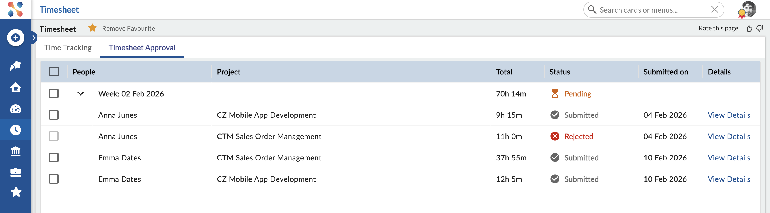Viewport: 770px width, 213px height.
Task: Open View Details for Anna Junes rejected entry
Action: click(x=729, y=136)
